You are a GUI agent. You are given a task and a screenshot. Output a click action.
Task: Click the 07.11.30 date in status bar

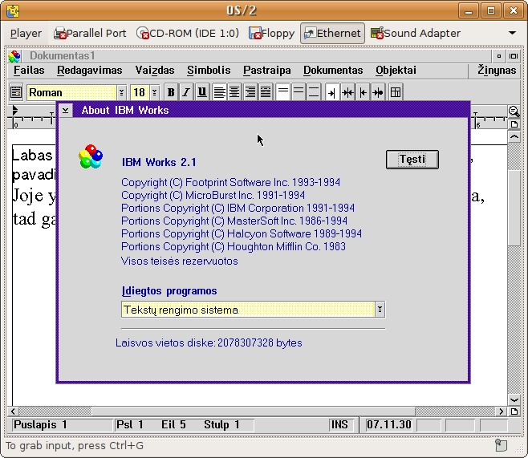coord(388,424)
